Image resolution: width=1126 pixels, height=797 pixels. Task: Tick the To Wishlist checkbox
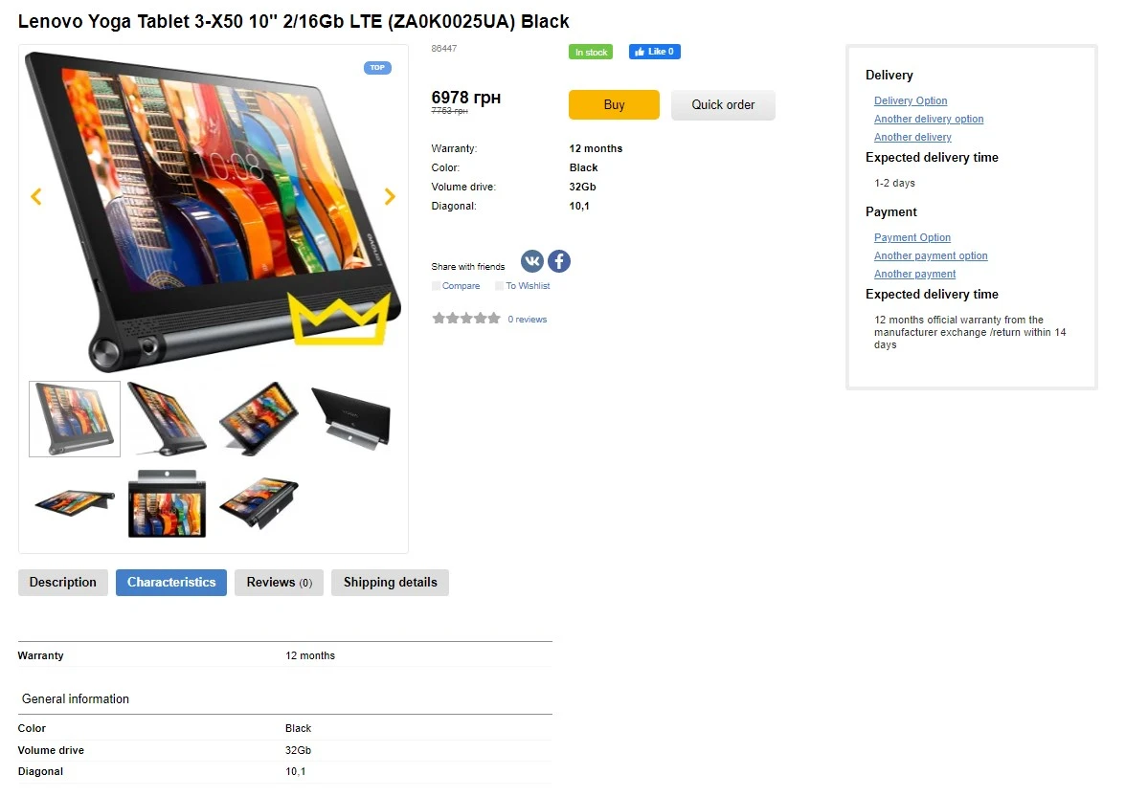coord(499,285)
